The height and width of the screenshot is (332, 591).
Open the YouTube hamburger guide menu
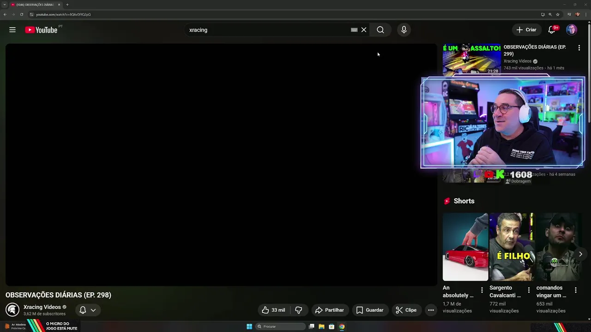click(x=12, y=30)
